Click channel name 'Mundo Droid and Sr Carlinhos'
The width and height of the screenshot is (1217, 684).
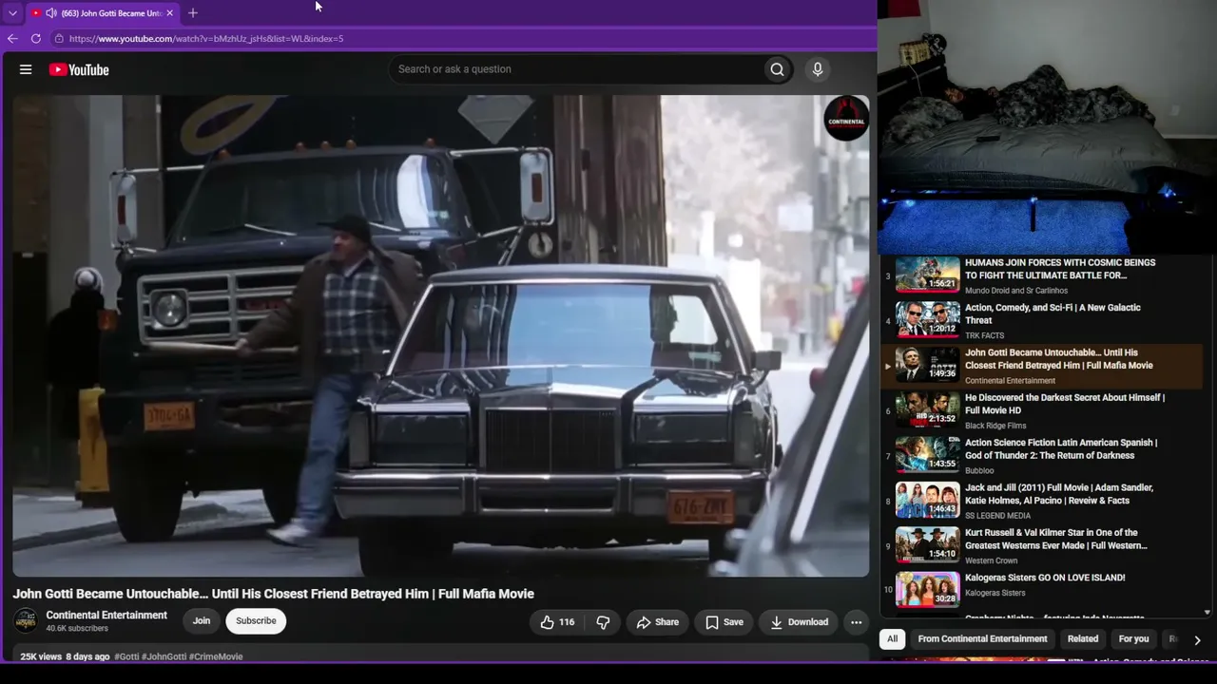point(1016,291)
